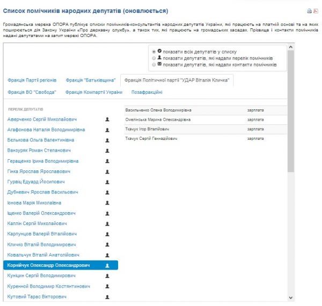Click assistant row Васильченко Олена Володимирівна
The width and height of the screenshot is (322, 306).
[x=206, y=110]
